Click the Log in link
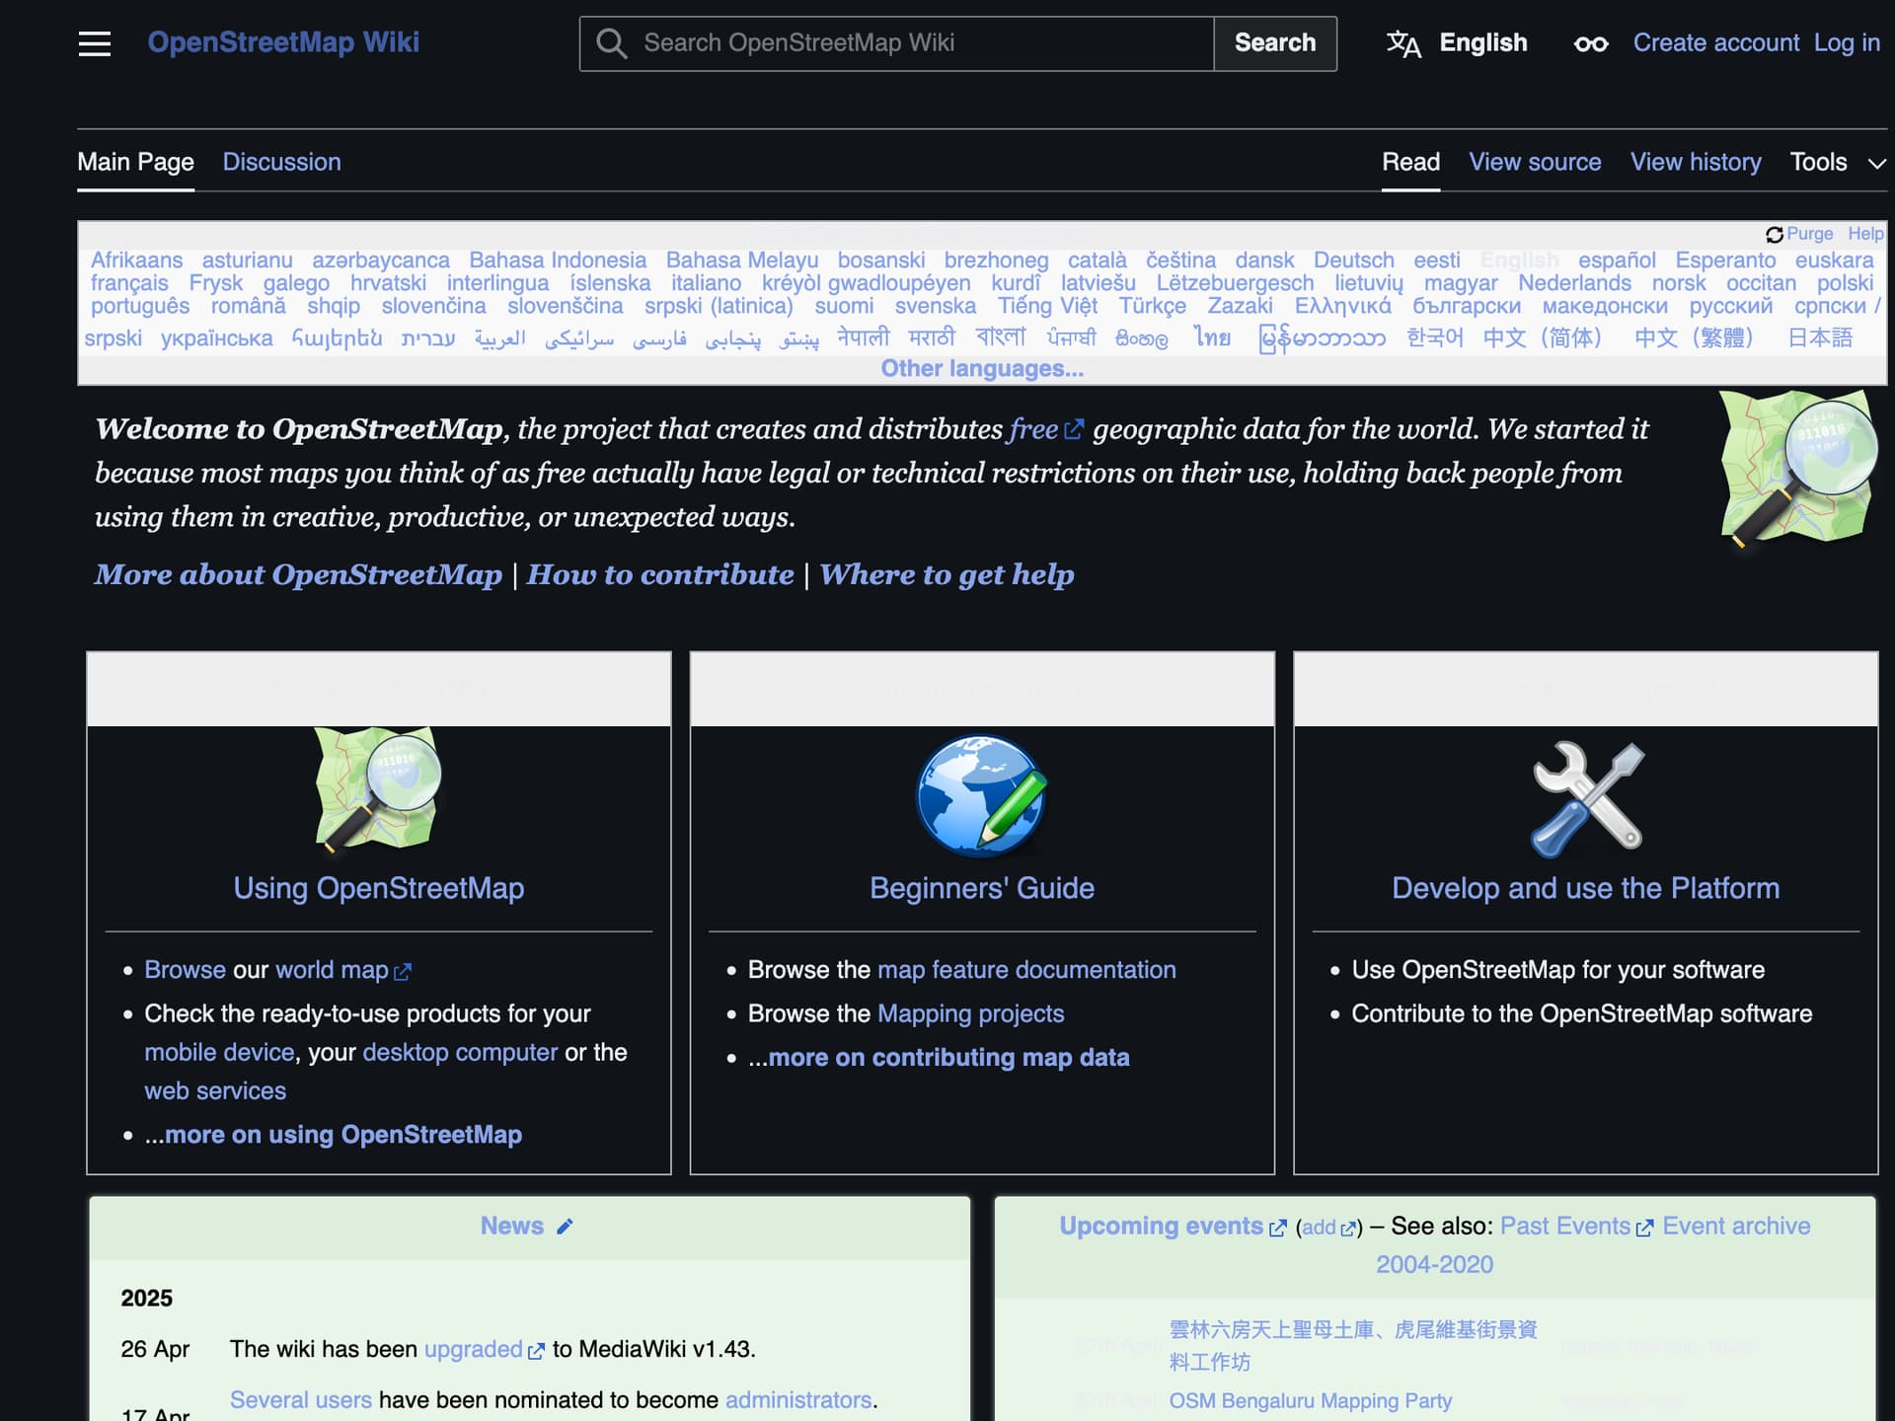The image size is (1895, 1421). (1847, 43)
